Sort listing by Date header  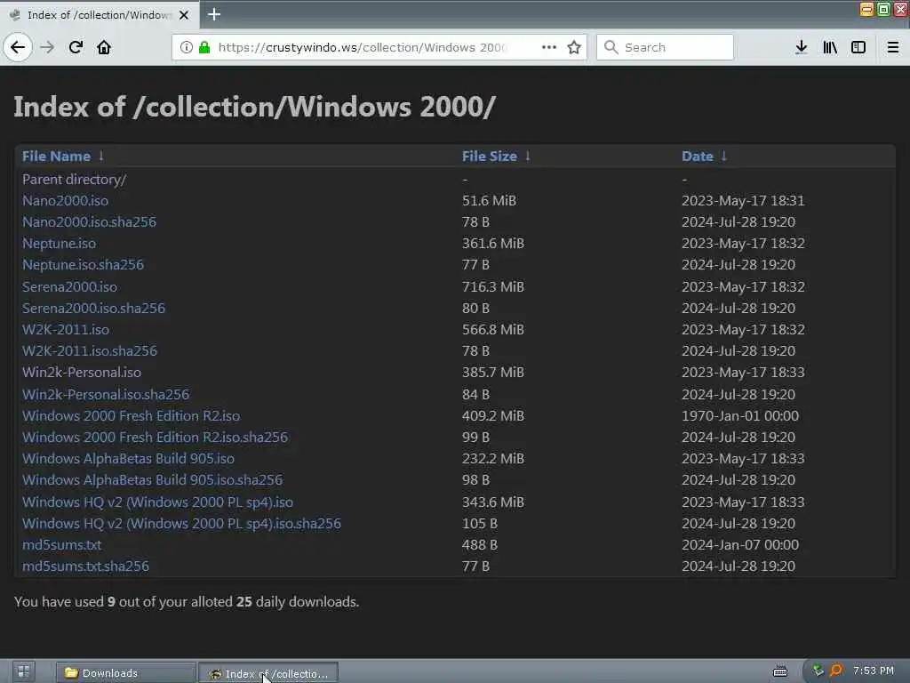point(697,157)
